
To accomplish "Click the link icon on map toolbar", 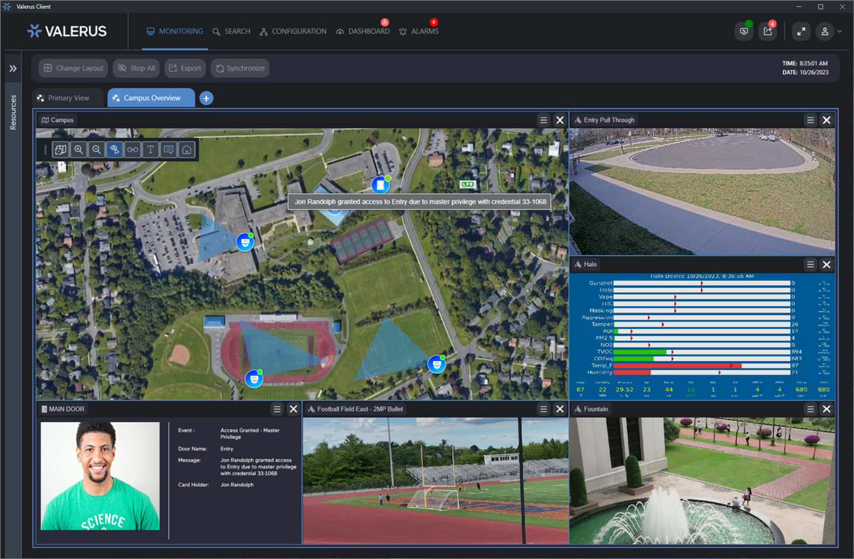I will 133,150.
